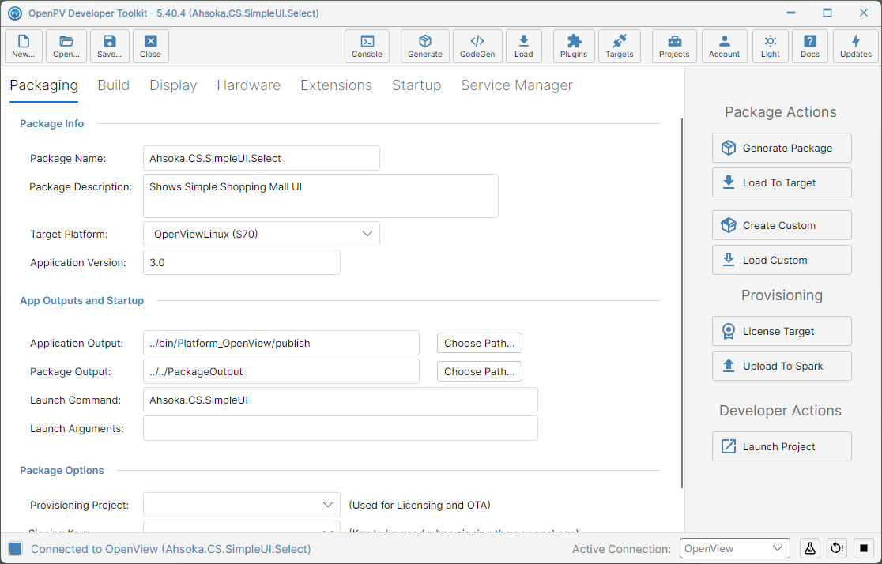Screen dimensions: 882x564
Task: Click Load To Target button
Action: click(x=782, y=182)
